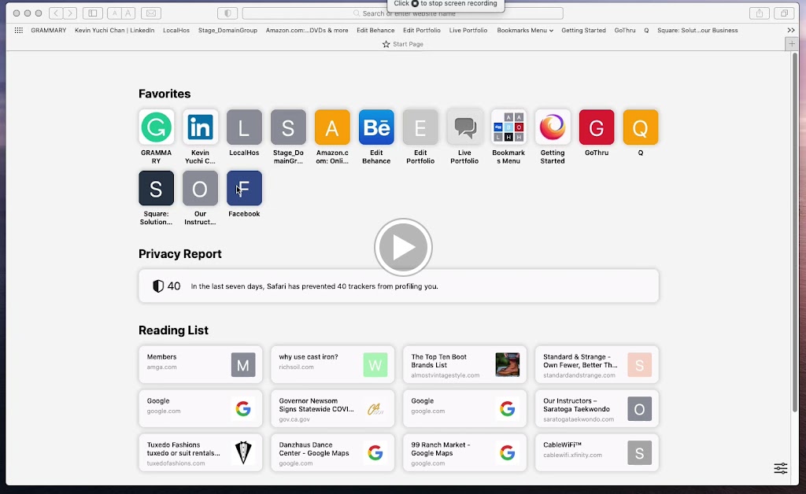806x494 pixels.
Task: Open the Getting Started Firefox favorite
Action: pyautogui.click(x=553, y=127)
